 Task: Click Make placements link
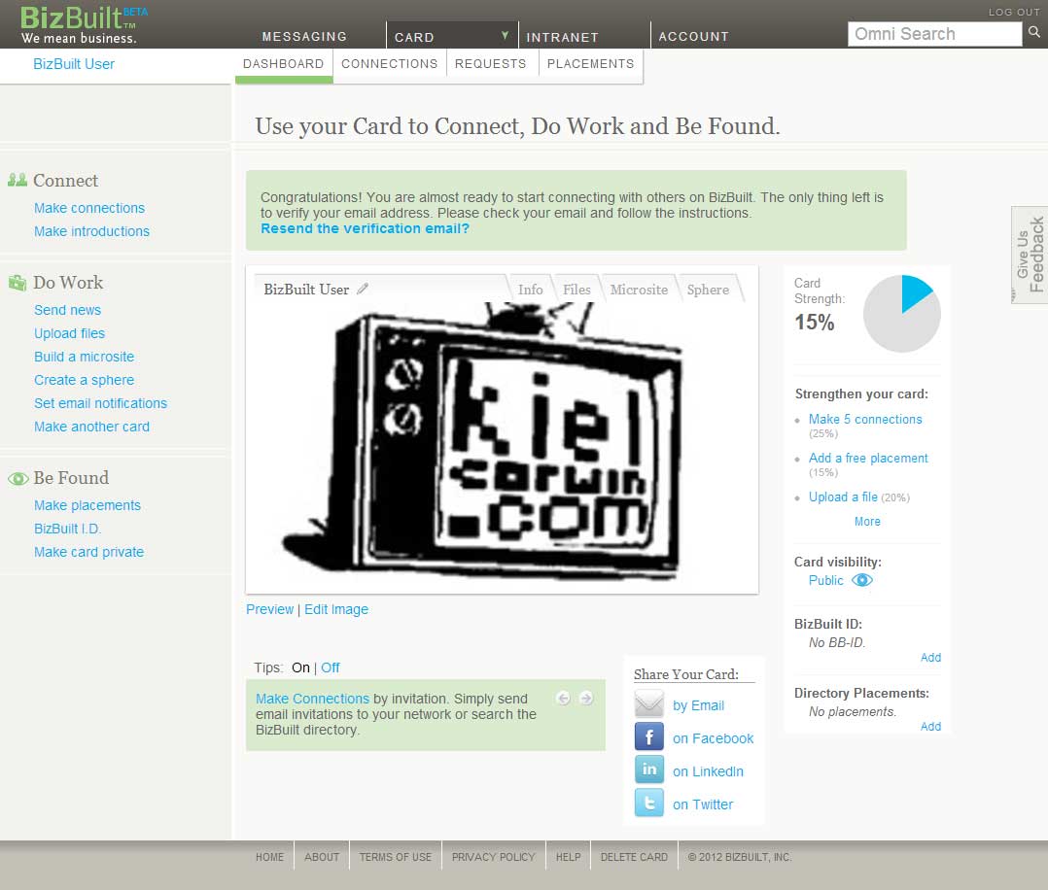[87, 505]
